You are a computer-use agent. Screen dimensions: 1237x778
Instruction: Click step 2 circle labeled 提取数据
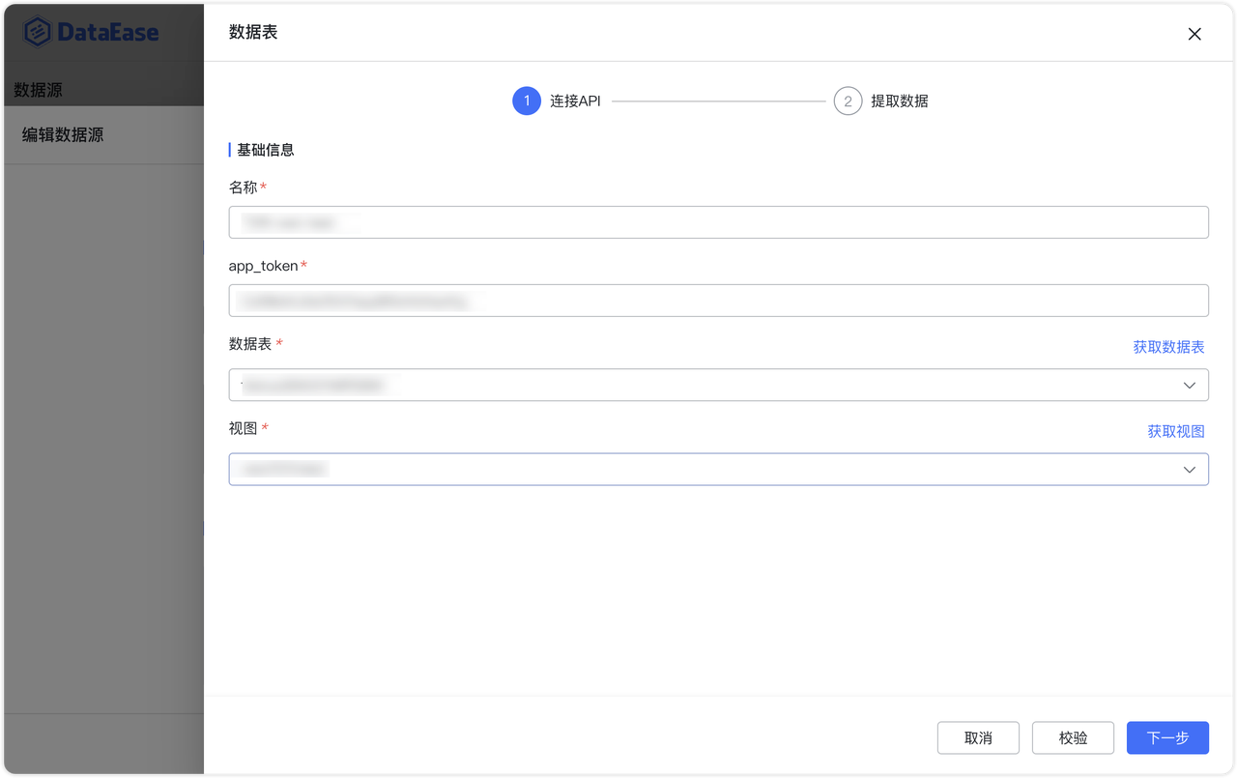click(x=848, y=100)
